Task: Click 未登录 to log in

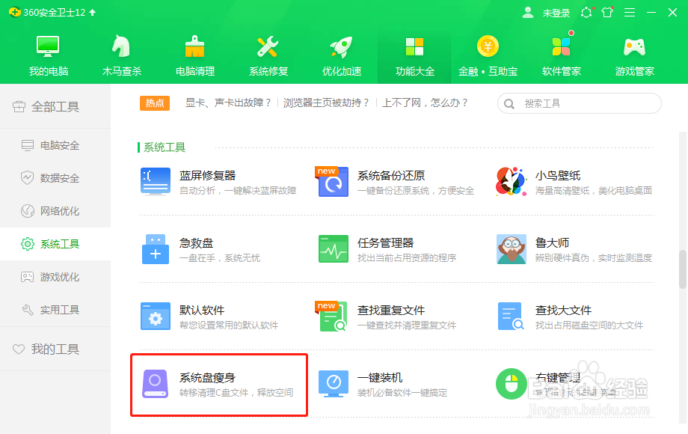Action: click(556, 12)
